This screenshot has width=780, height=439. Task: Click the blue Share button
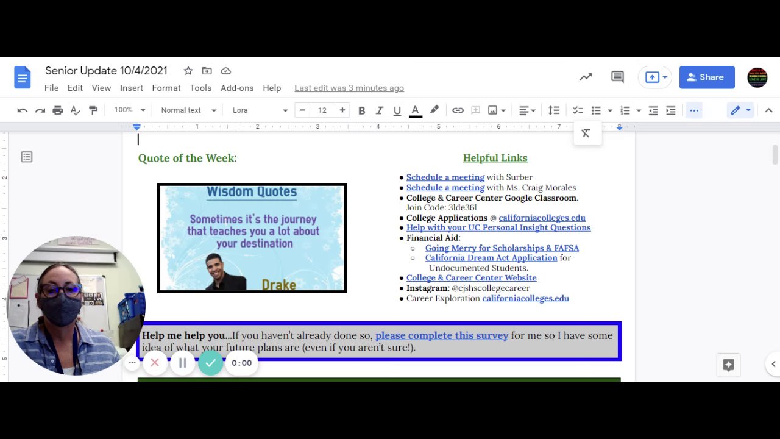coord(707,77)
